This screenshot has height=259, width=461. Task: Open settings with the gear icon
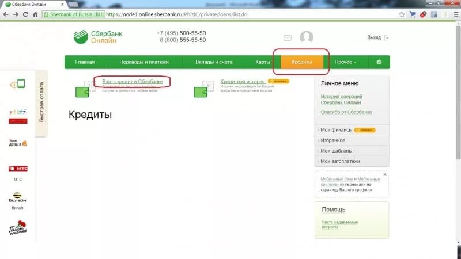click(x=379, y=62)
